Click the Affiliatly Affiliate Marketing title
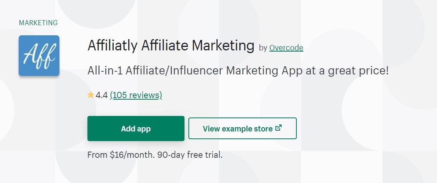This screenshot has height=183, width=437. click(171, 46)
